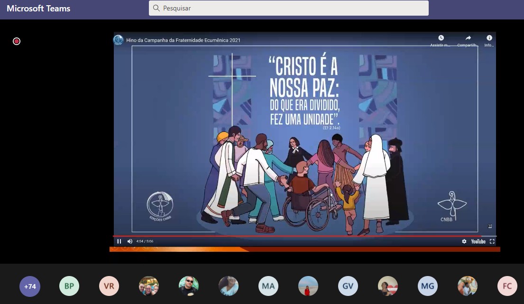This screenshot has height=304, width=524.
Task: Click the MA participant avatar
Action: point(268,286)
